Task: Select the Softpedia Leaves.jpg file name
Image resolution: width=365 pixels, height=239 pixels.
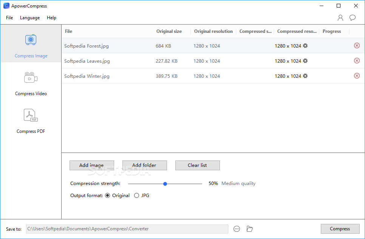Action: tap(87, 61)
